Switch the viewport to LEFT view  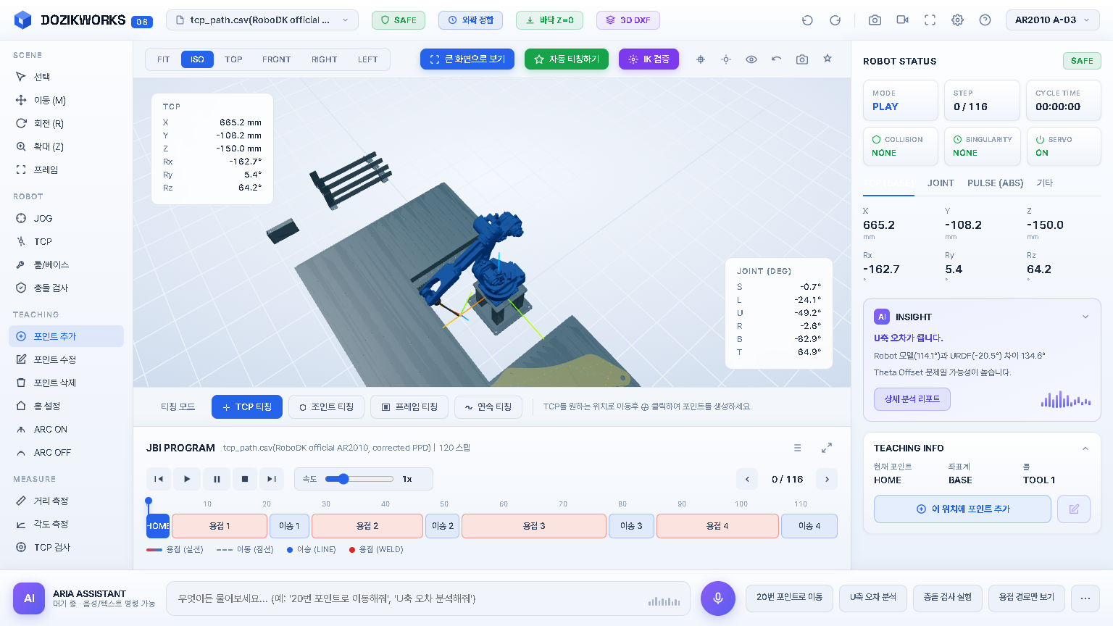pyautogui.click(x=368, y=59)
